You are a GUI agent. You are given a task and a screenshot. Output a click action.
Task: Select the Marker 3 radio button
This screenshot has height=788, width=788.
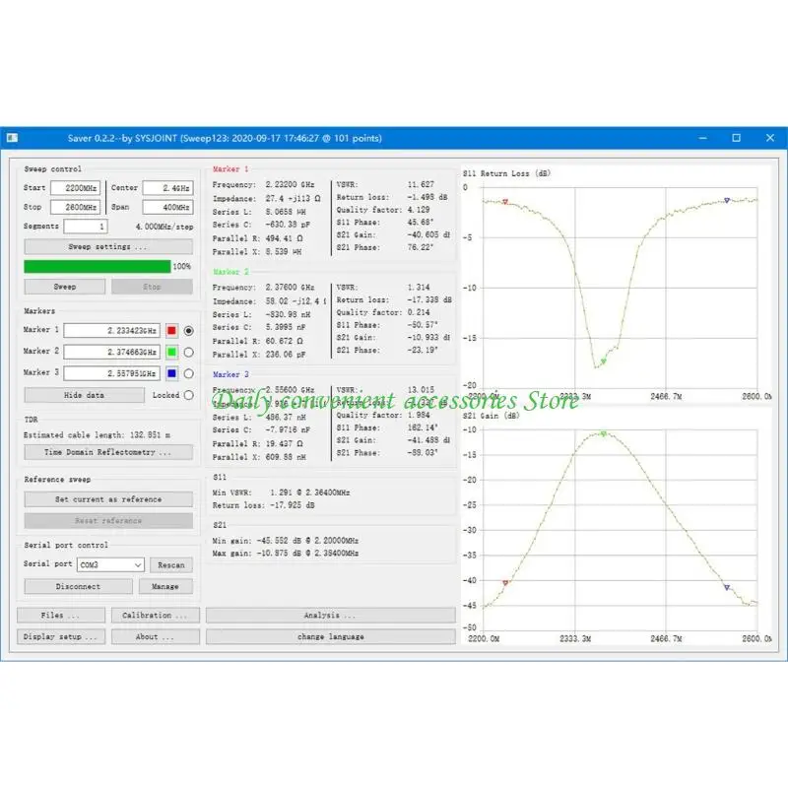[188, 373]
